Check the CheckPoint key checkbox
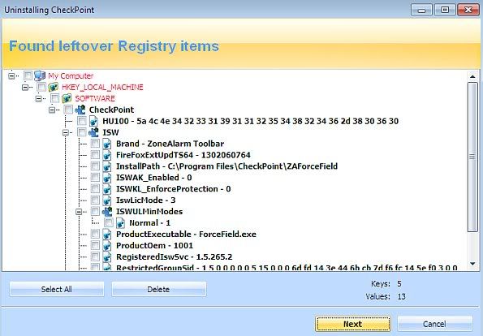Image resolution: width=483 pixels, height=336 pixels. click(x=68, y=110)
